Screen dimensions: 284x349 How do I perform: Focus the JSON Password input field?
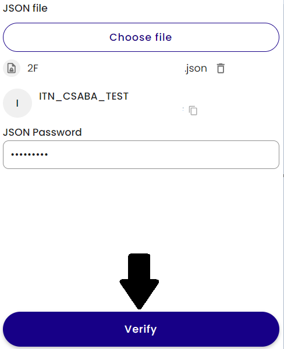pyautogui.click(x=141, y=155)
